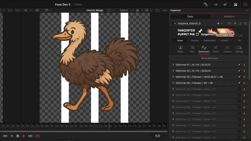The height and width of the screenshot is (141, 251).
Task: Select the None display option
Action: (x=180, y=40)
